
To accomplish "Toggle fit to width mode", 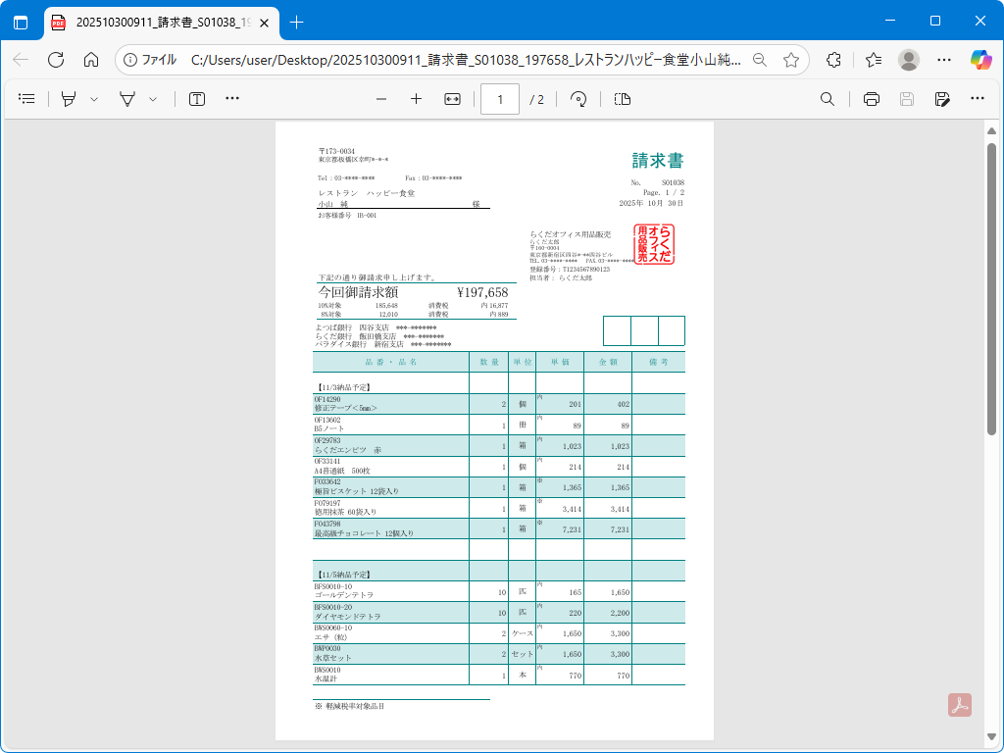I will coord(452,99).
